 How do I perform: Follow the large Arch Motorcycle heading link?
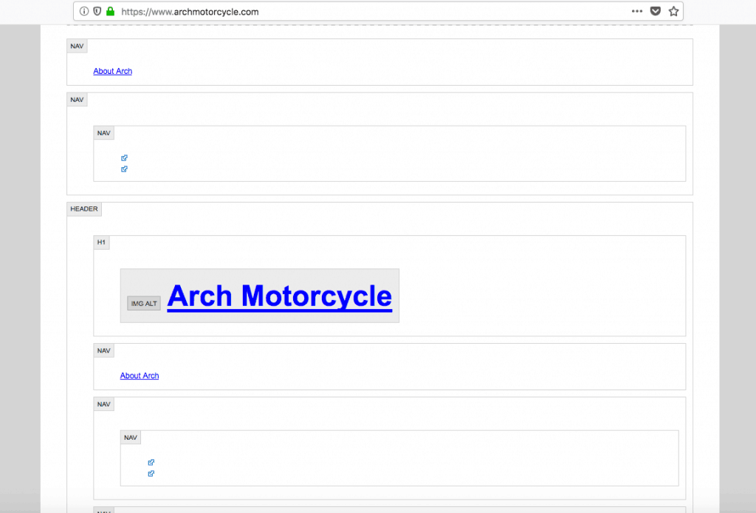pyautogui.click(x=280, y=296)
